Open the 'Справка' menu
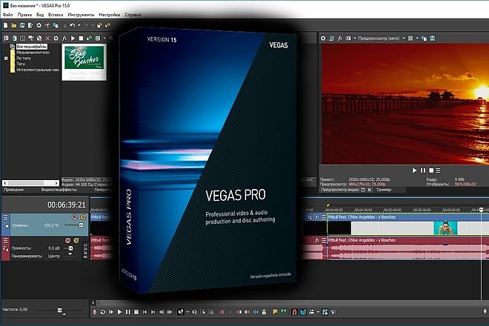The width and height of the screenshot is (489, 326). (x=133, y=15)
